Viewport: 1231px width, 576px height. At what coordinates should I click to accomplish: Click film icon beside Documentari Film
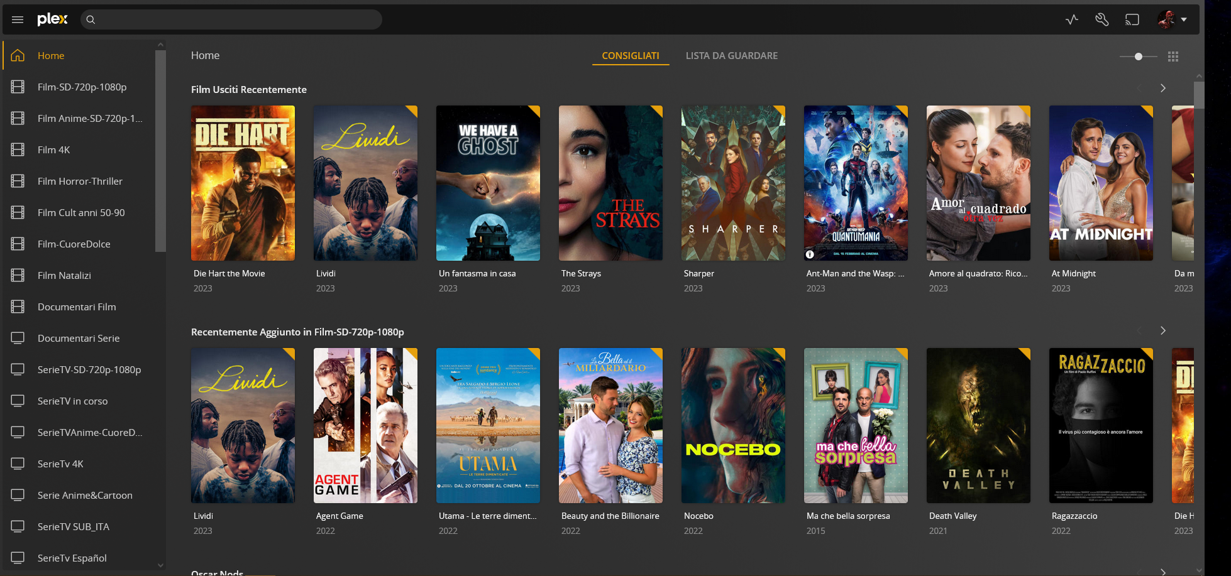pos(18,307)
